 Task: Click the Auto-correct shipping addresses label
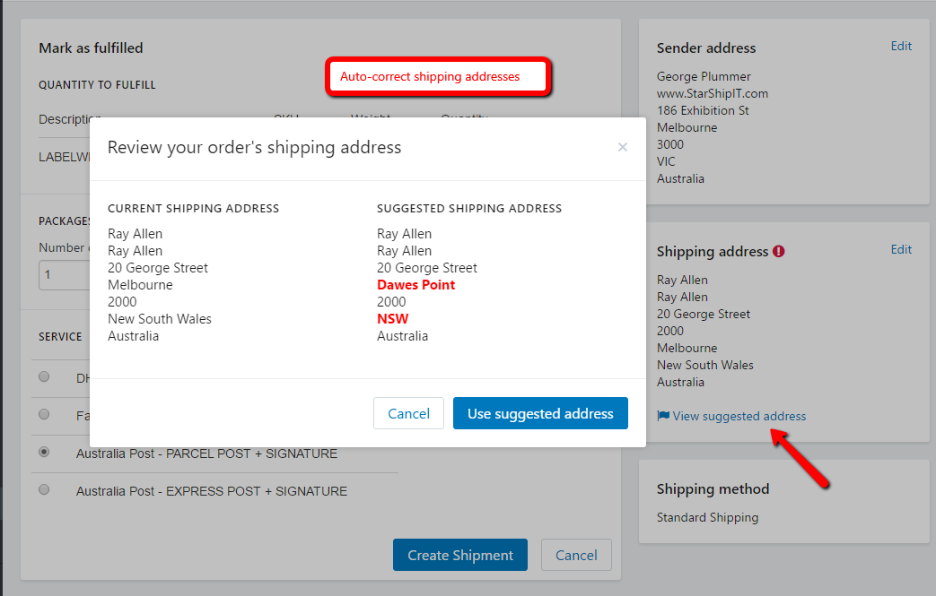pos(437,77)
